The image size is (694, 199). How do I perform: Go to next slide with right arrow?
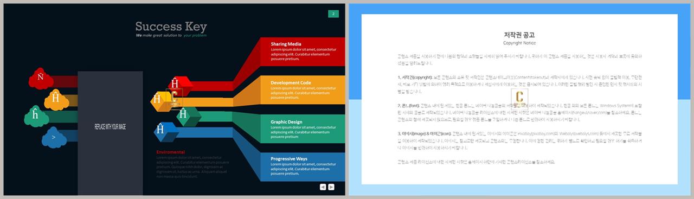click(x=331, y=187)
